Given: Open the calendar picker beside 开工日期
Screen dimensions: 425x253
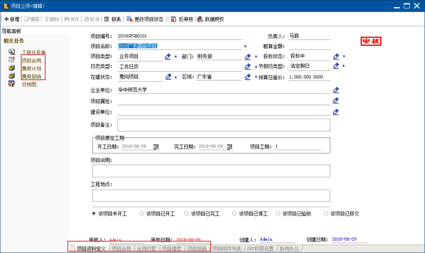Looking at the screenshot, I should click(x=156, y=147).
